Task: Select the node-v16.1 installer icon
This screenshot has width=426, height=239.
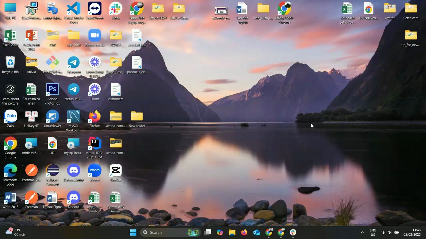Action: [31, 146]
